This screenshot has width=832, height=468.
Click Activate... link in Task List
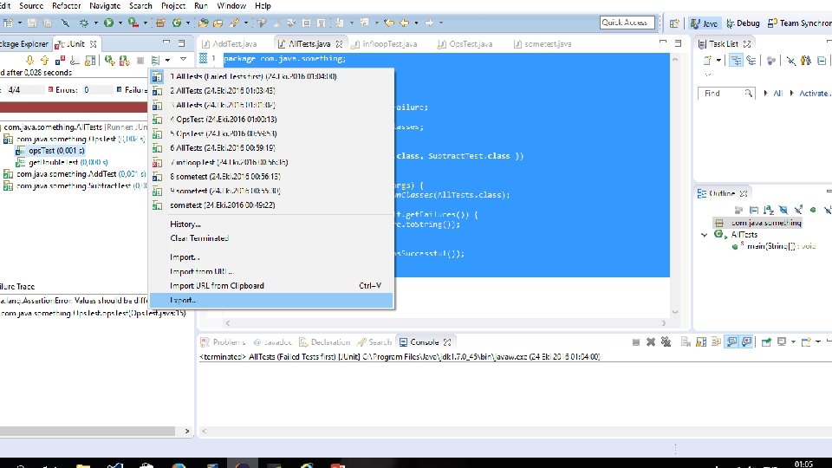pyautogui.click(x=814, y=94)
